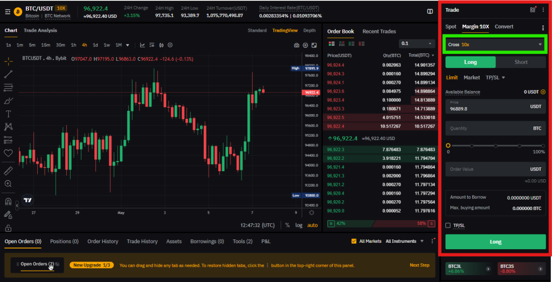Lock all drawing tools
Screen dimensions: 552x282
pos(9,227)
